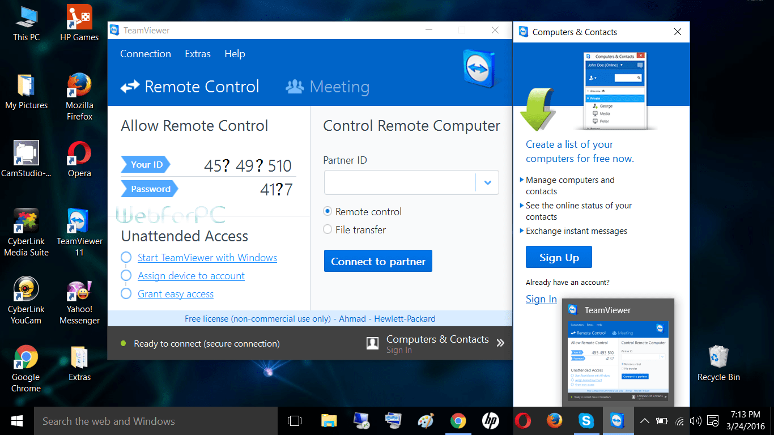
Task: Select the CyberLink Media Suite desktop icon
Action: coord(26,233)
